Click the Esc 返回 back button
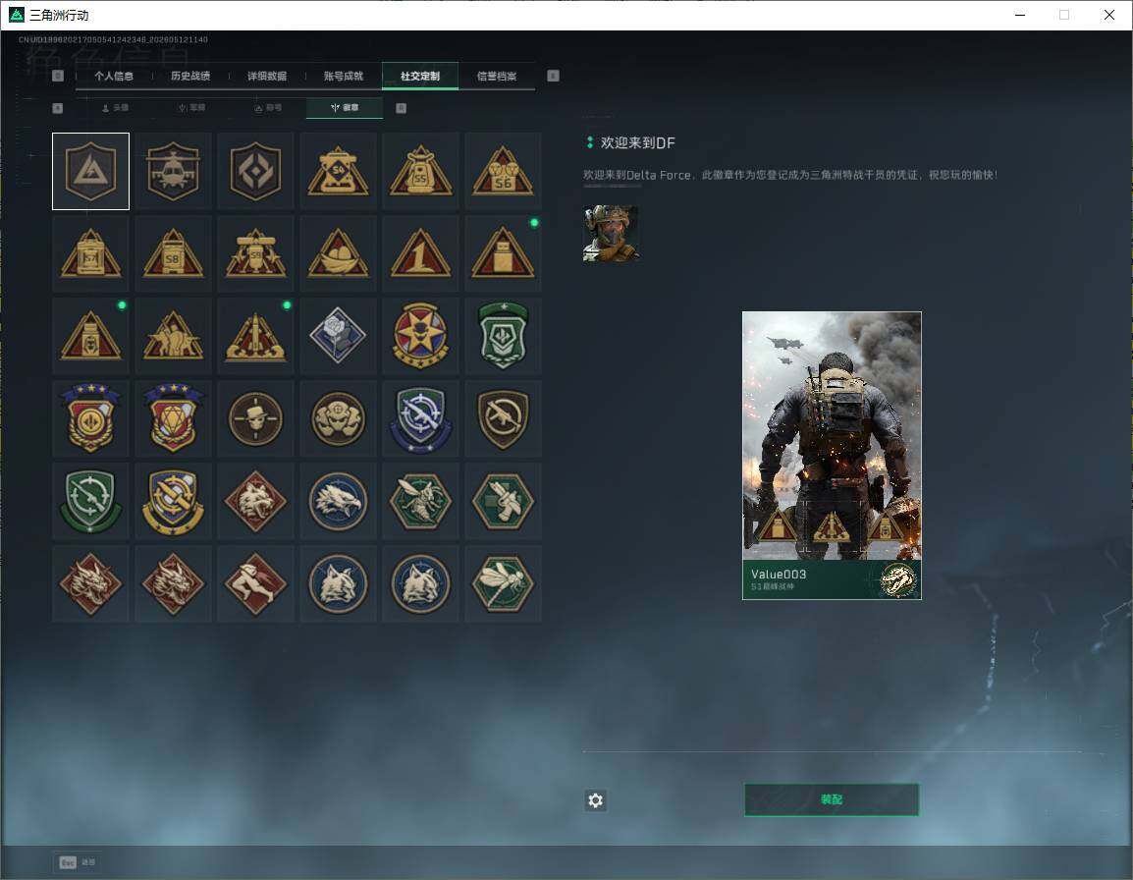The height and width of the screenshot is (880, 1133). [78, 862]
